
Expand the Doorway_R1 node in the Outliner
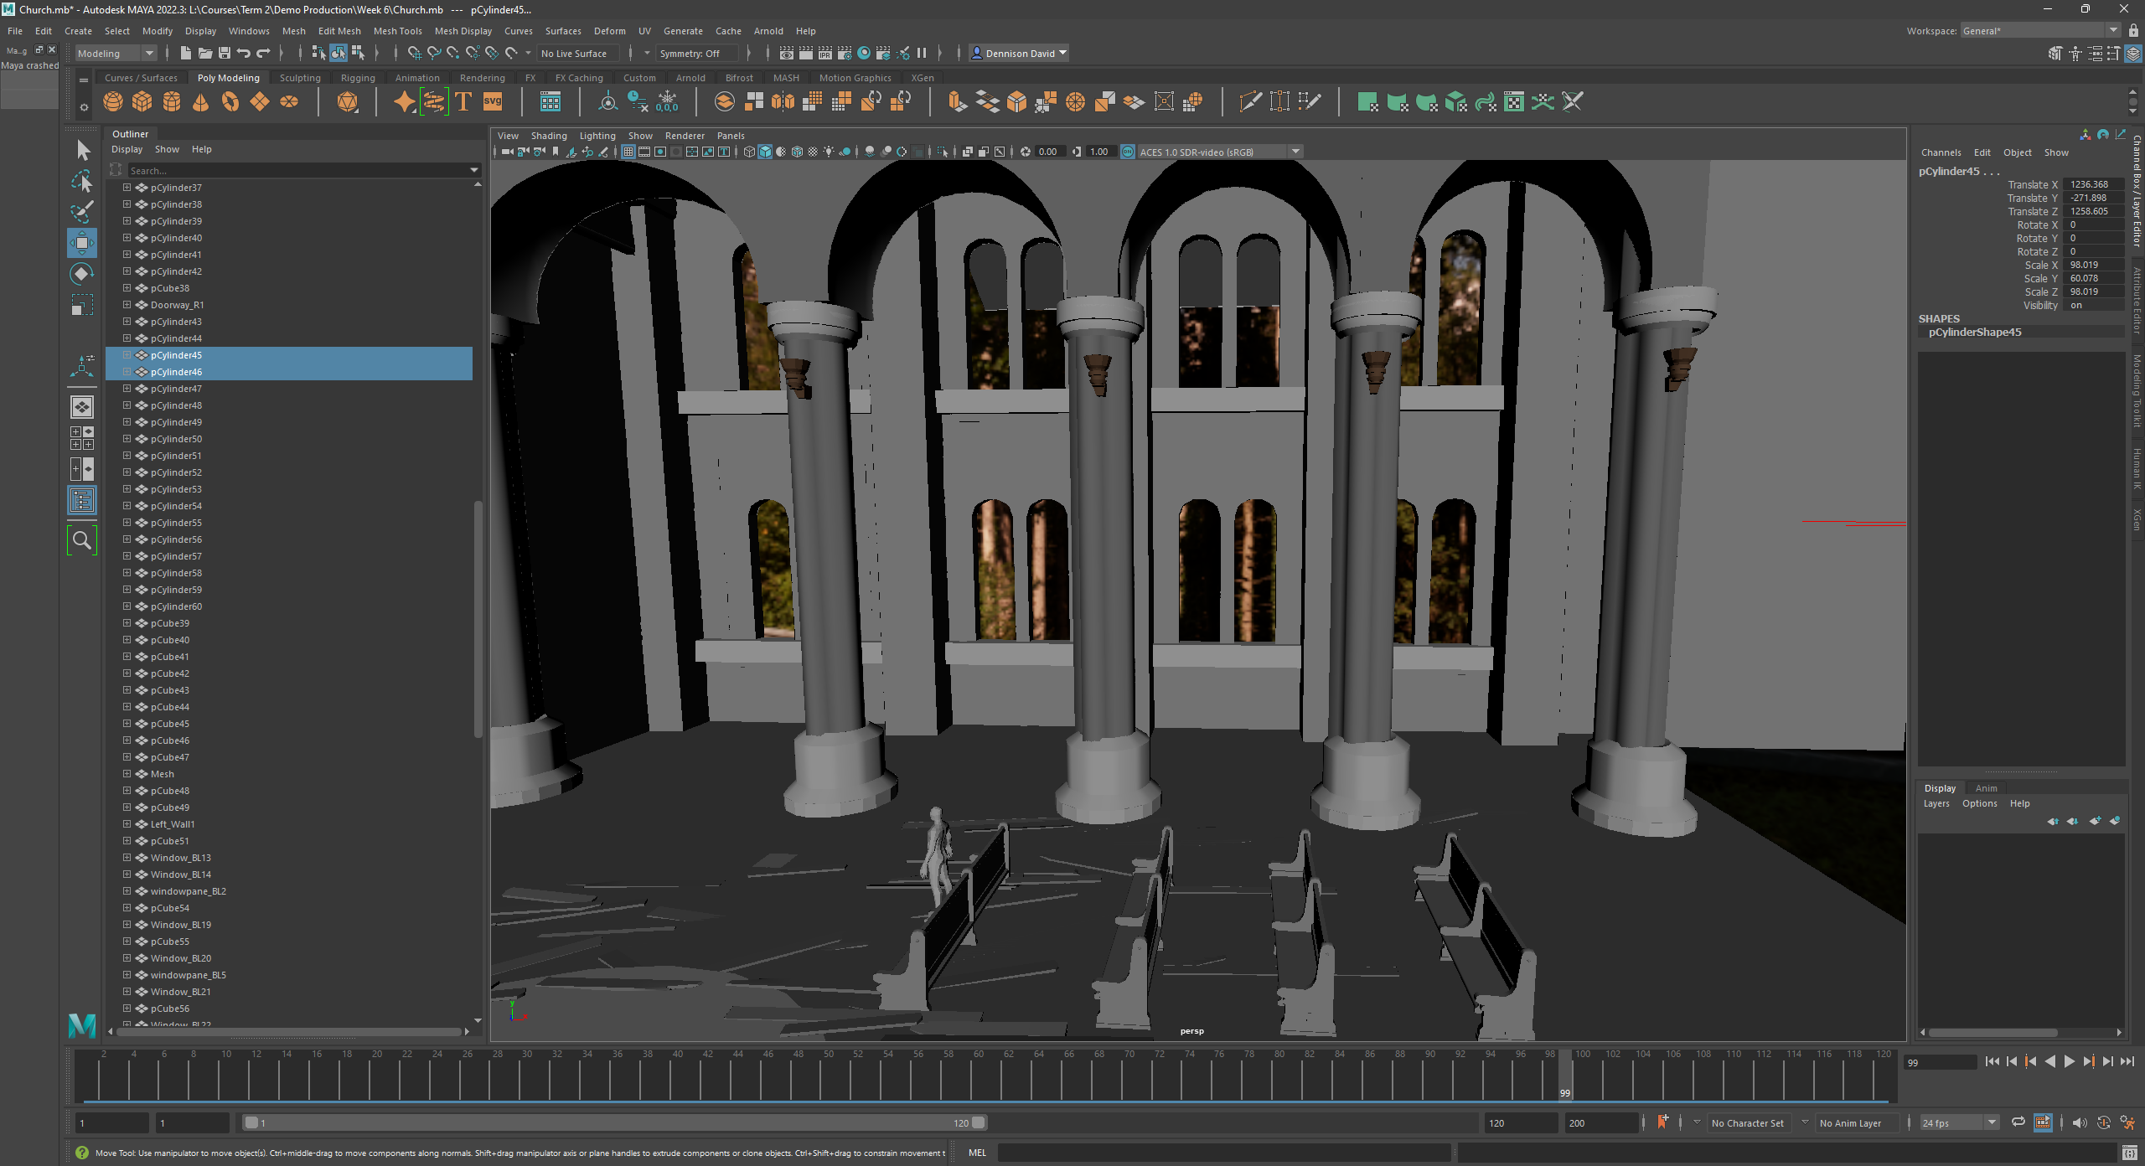[127, 305]
